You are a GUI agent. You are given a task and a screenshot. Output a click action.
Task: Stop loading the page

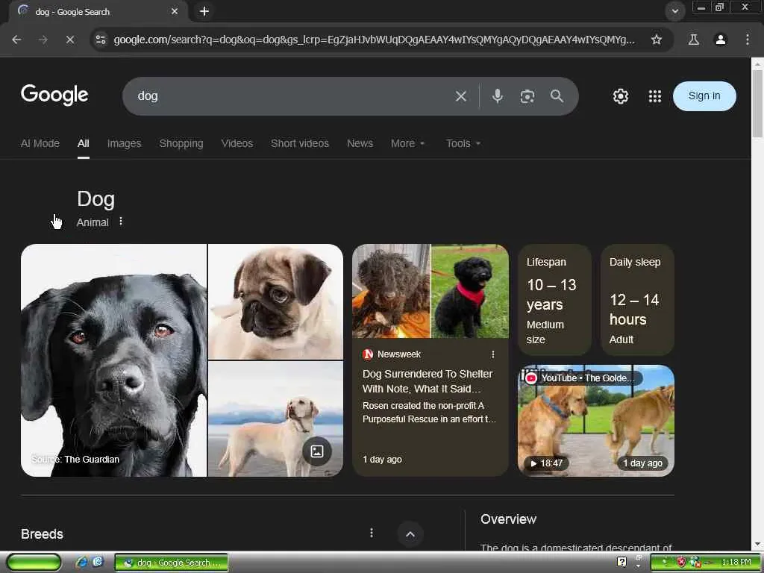click(x=69, y=40)
